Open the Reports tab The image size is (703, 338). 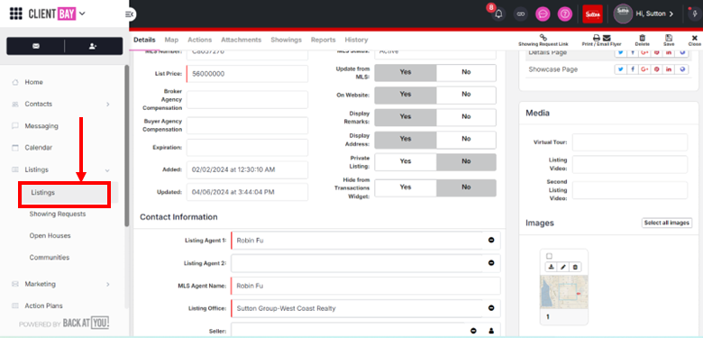tap(324, 40)
